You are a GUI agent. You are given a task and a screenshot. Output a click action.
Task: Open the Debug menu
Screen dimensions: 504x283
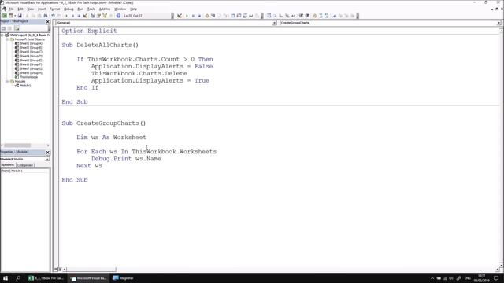pyautogui.click(x=69, y=9)
